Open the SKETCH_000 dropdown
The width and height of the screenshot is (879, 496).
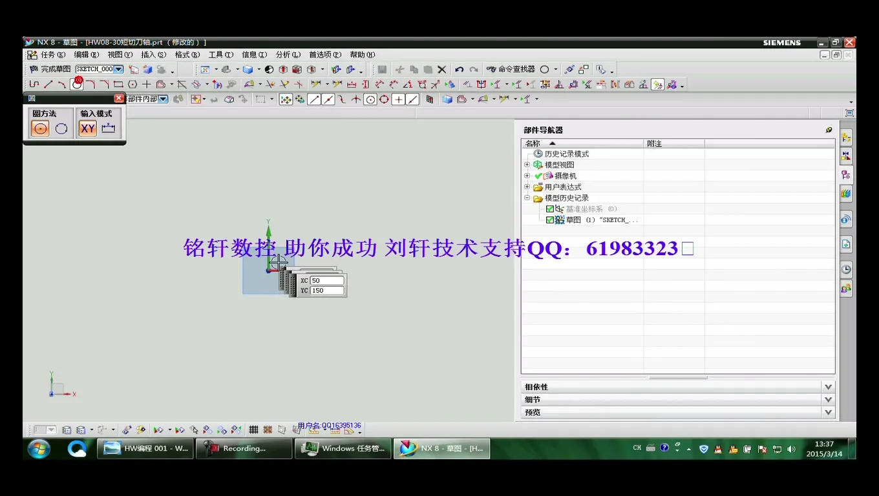coord(118,69)
